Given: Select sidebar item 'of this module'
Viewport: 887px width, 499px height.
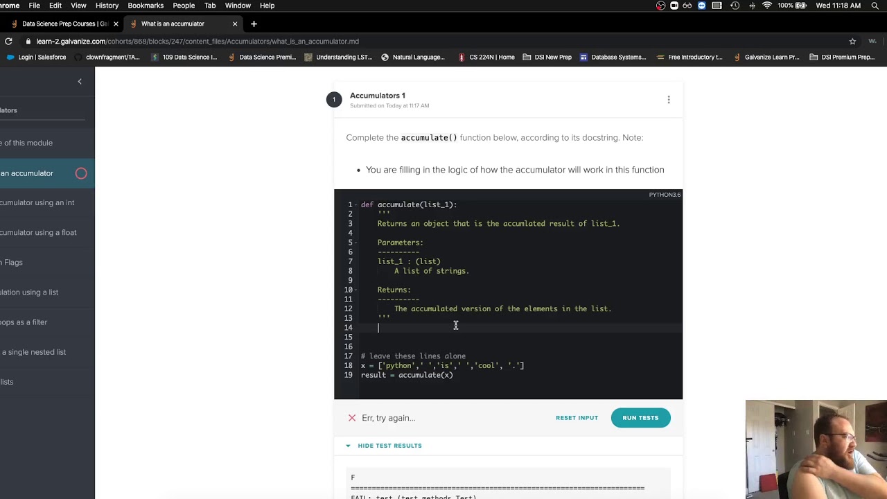Looking at the screenshot, I should [x=26, y=143].
